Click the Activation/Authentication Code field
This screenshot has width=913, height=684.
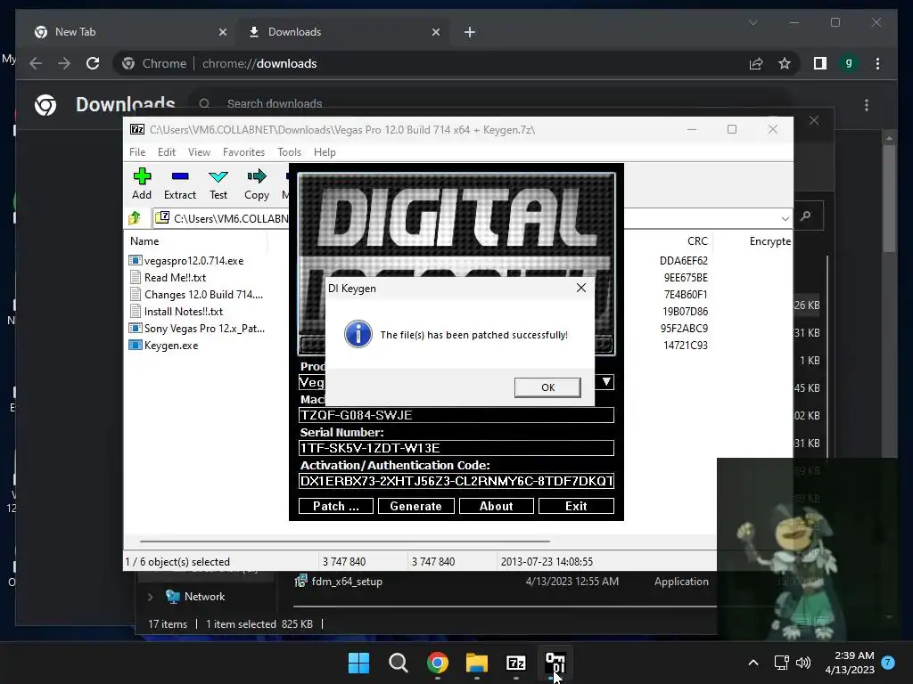(456, 481)
